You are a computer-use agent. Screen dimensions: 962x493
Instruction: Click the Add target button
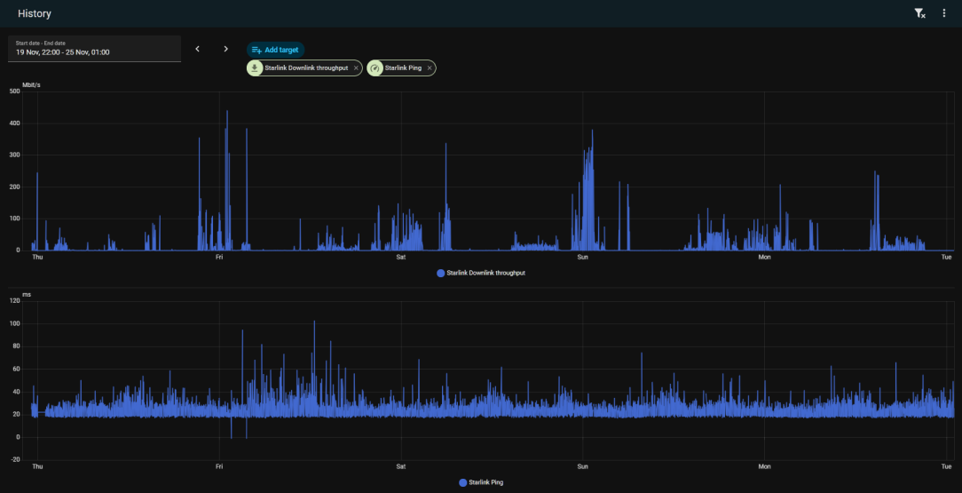275,50
